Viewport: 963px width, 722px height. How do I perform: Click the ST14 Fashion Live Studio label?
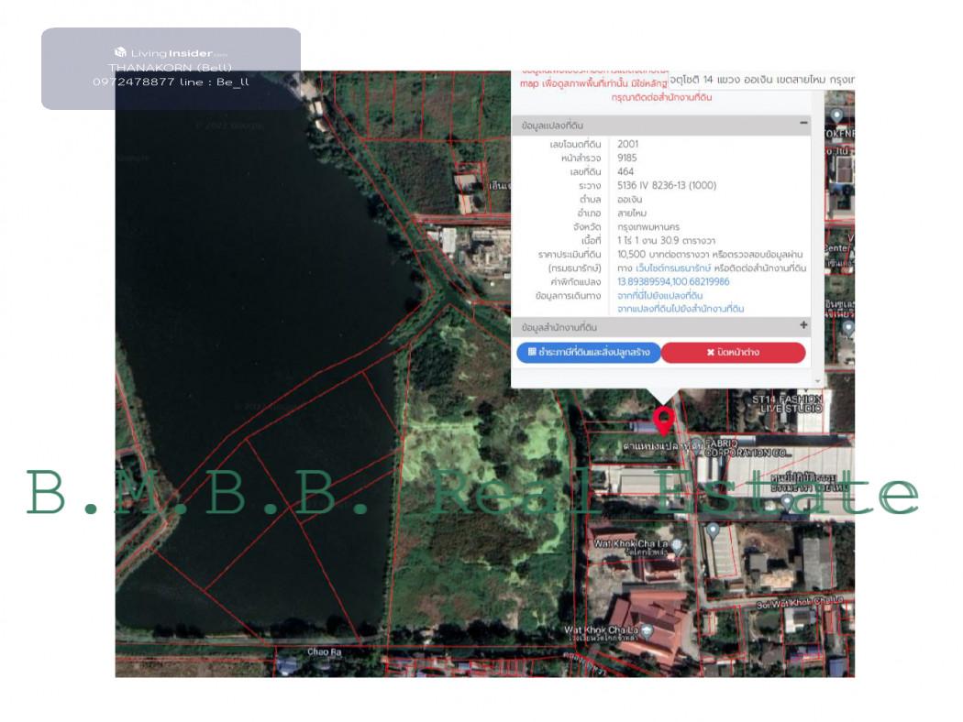(x=786, y=405)
